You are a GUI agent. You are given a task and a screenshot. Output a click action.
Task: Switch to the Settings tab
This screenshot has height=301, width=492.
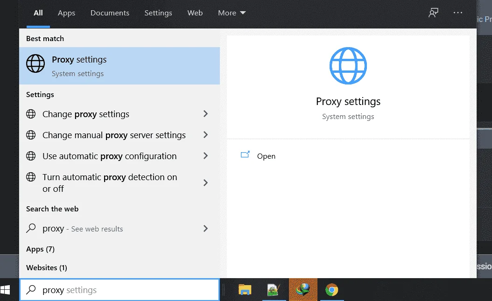[x=158, y=13]
